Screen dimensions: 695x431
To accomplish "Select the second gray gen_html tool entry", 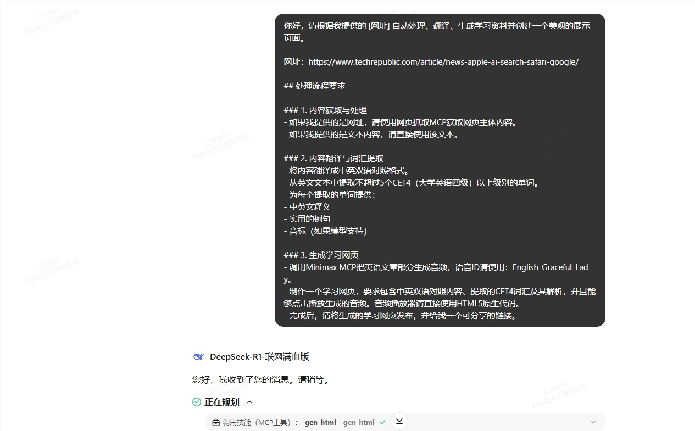I will click(359, 422).
